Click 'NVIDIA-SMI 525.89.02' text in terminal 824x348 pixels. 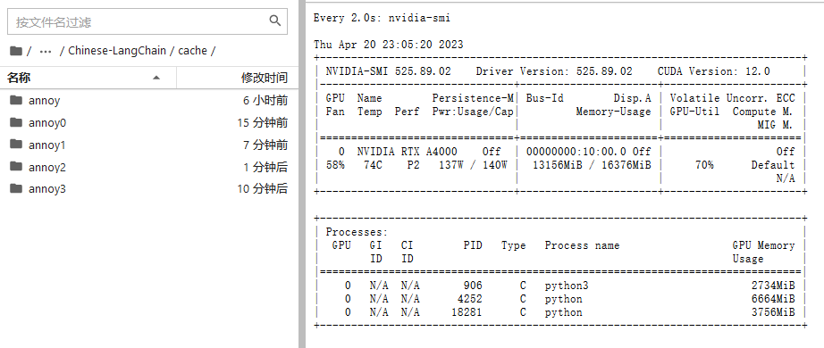(389, 71)
